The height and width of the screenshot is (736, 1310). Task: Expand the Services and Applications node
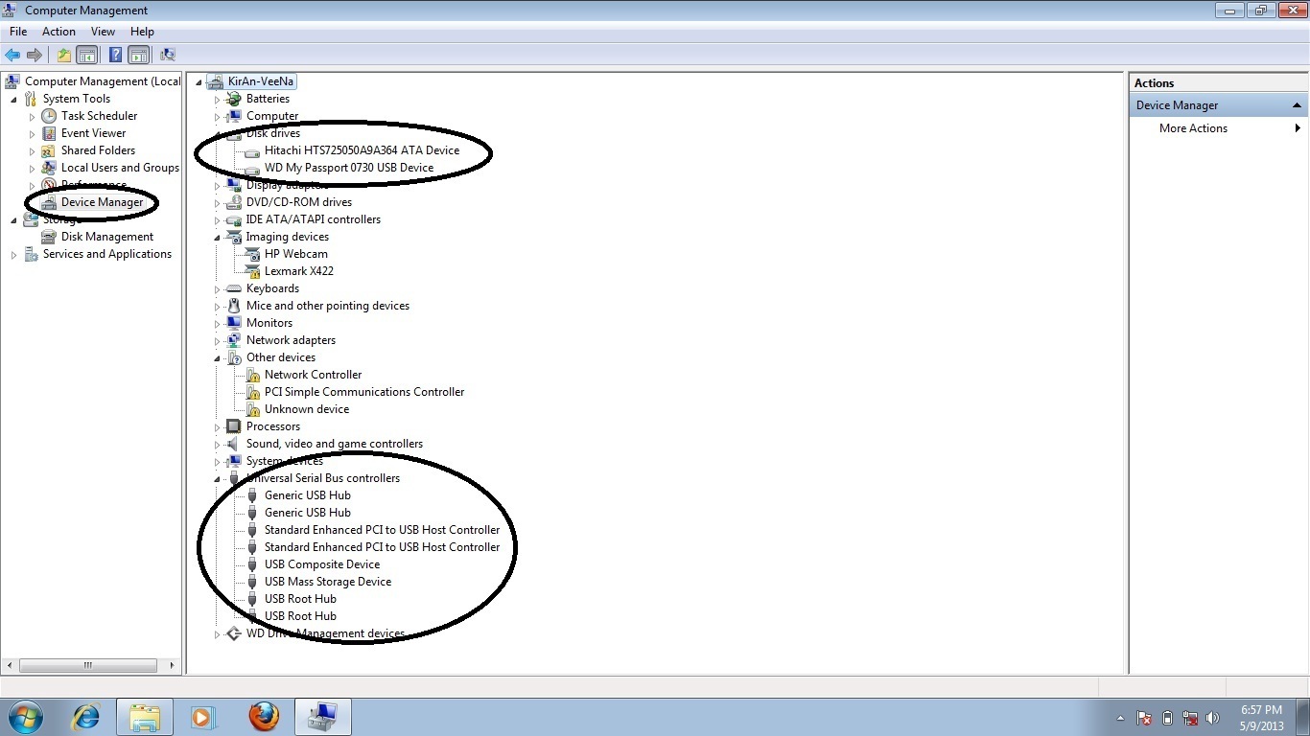(13, 254)
